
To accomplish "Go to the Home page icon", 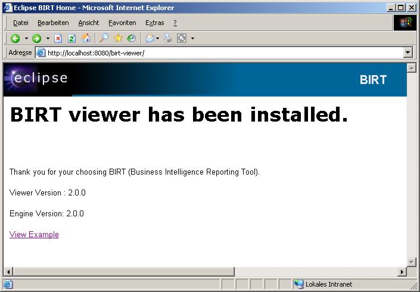I will [86, 38].
